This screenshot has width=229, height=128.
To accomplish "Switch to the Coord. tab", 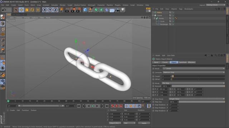I will 165,62.
